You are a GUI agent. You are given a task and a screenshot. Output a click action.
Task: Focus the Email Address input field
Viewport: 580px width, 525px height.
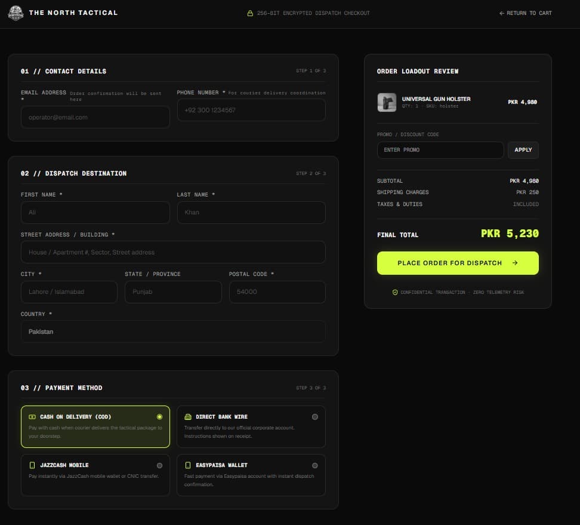[95, 118]
